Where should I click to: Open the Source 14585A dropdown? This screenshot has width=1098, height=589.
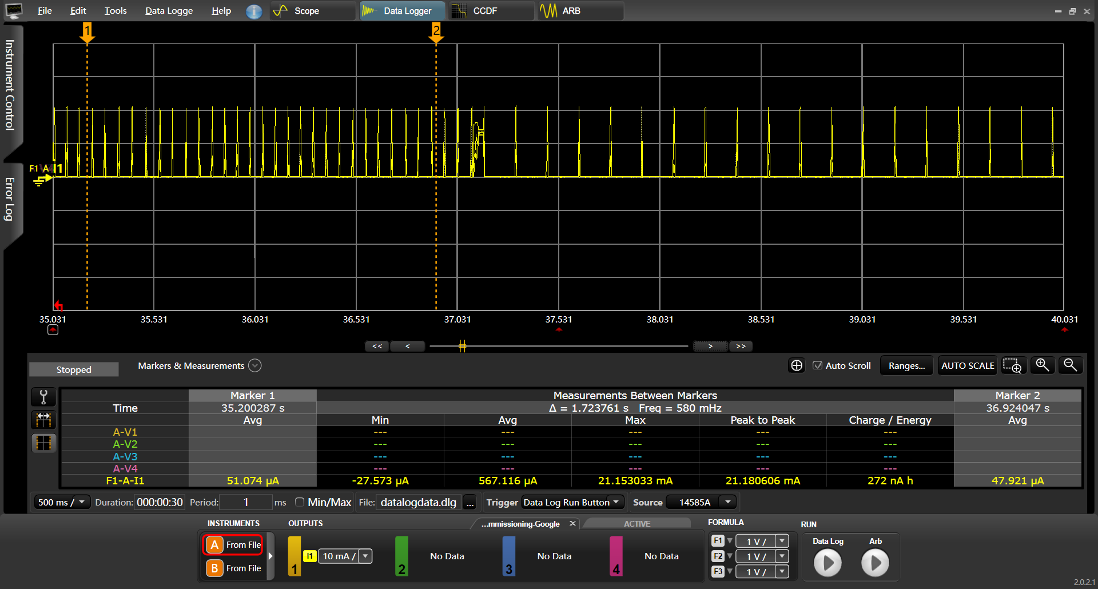point(702,502)
